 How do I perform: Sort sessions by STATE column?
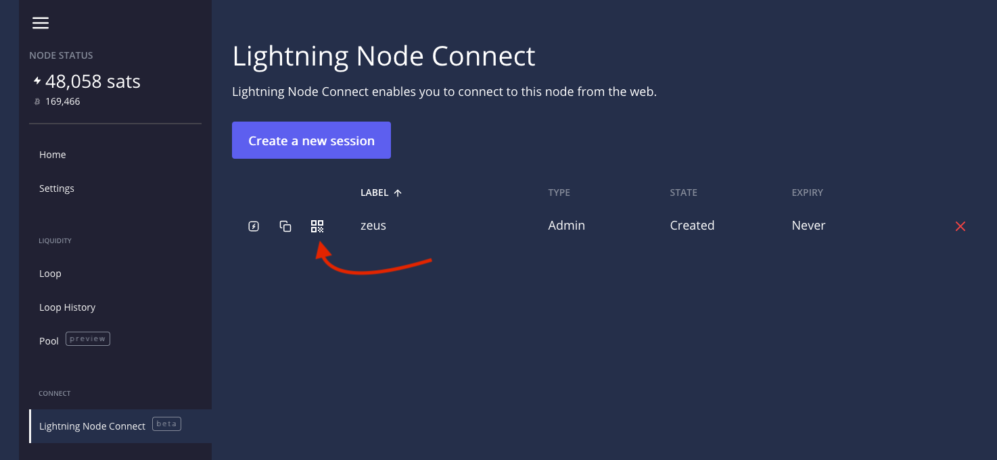683,193
